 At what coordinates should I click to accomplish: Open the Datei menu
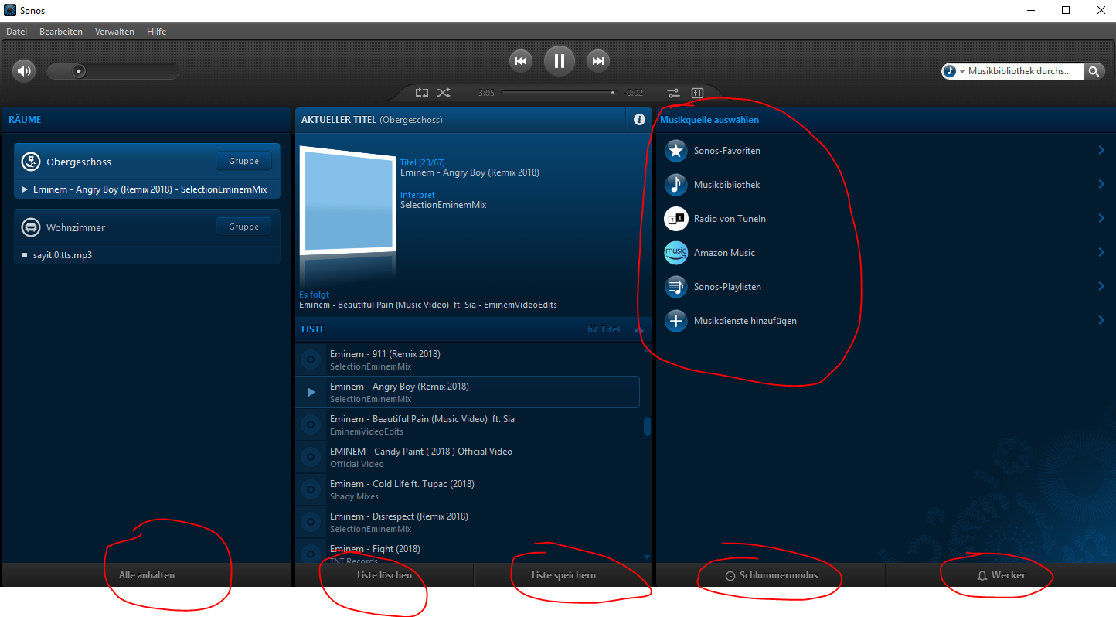coord(16,32)
